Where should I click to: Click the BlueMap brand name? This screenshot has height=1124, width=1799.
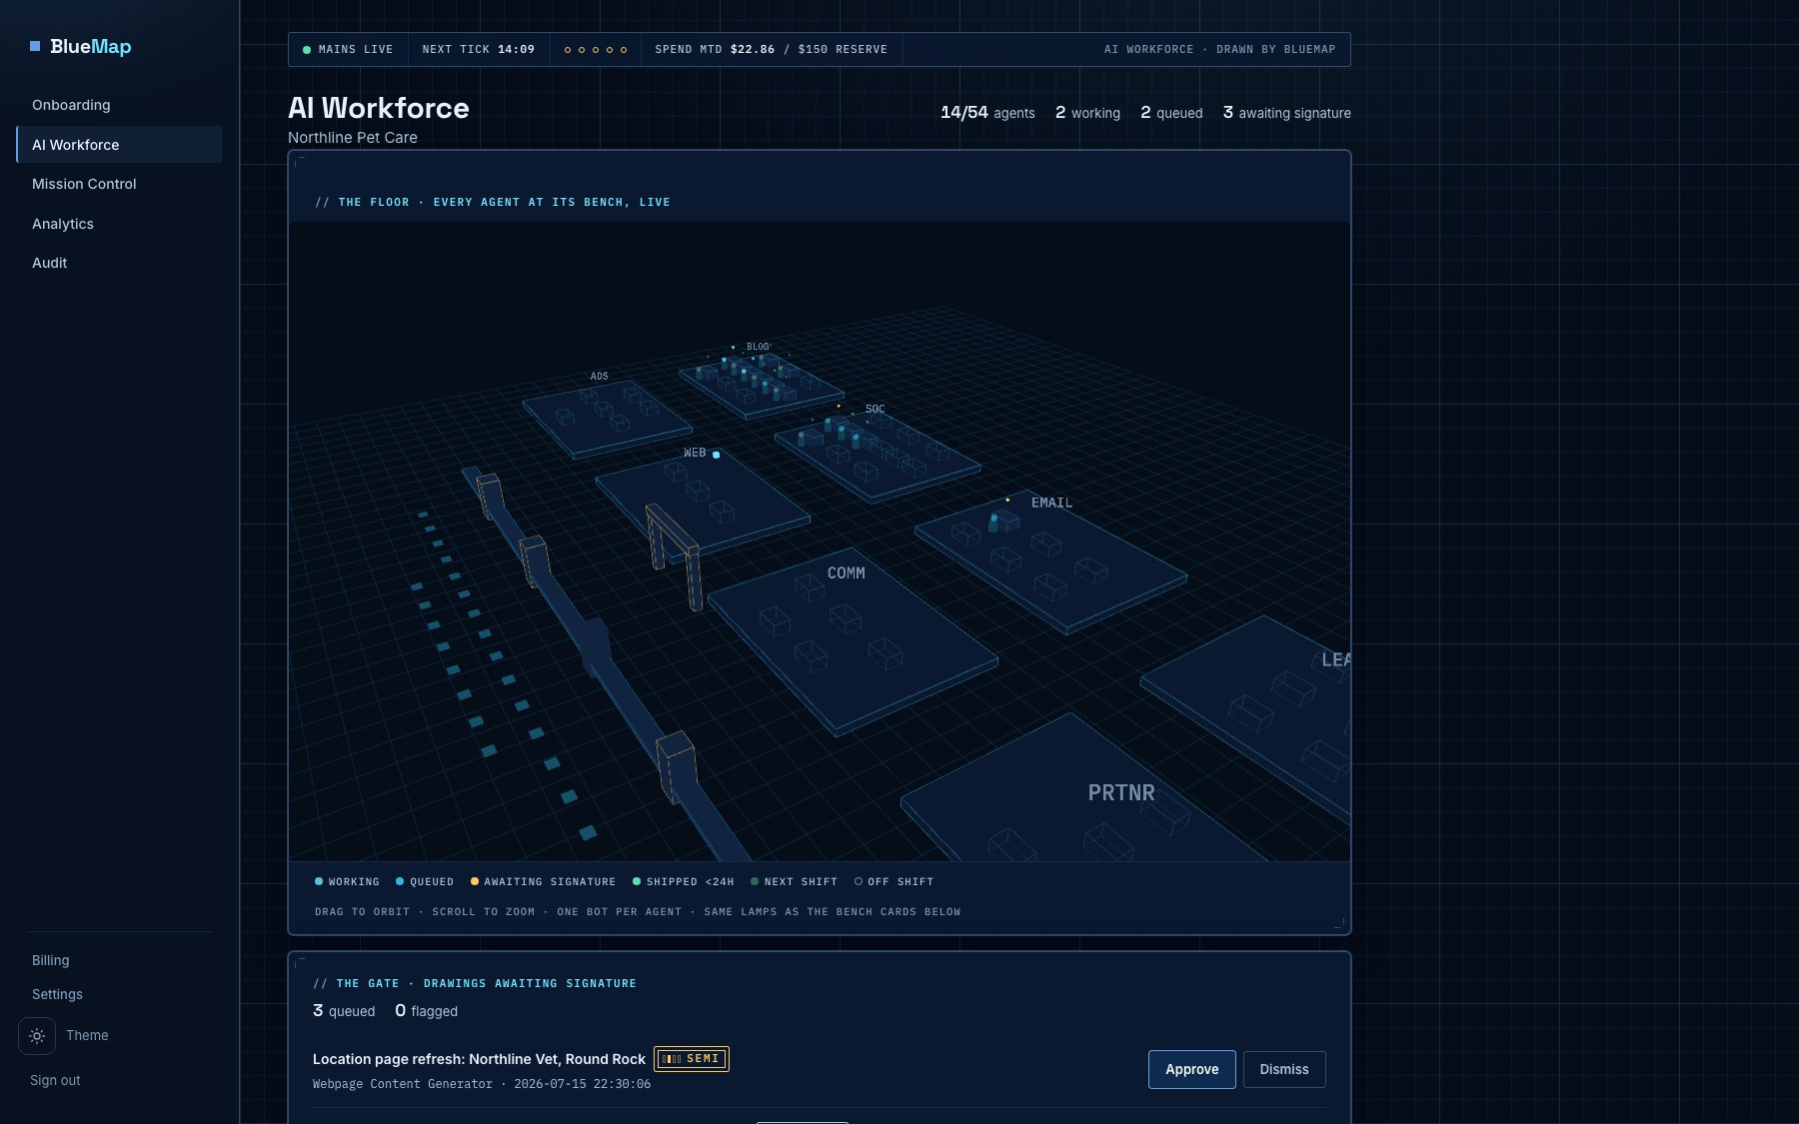[91, 46]
